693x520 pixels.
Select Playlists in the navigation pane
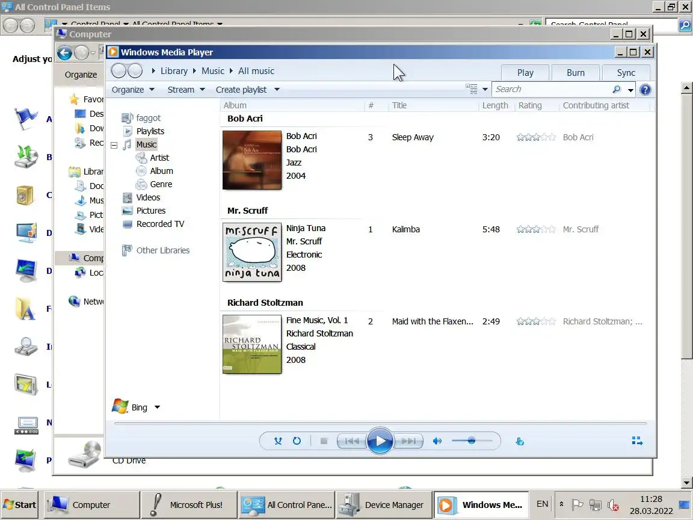(150, 131)
